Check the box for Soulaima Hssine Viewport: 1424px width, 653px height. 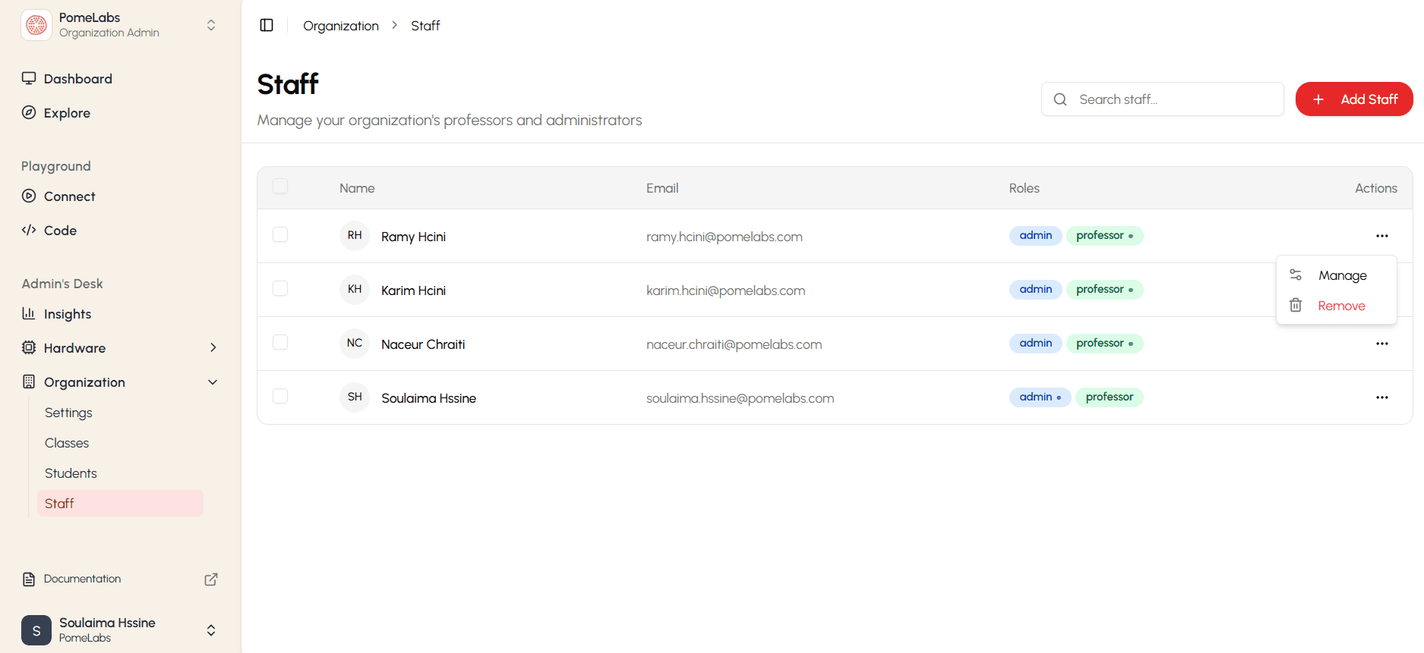point(280,396)
